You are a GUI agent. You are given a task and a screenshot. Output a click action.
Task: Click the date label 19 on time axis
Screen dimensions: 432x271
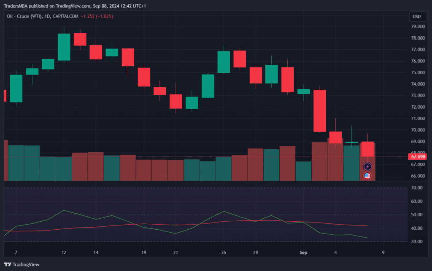(x=144, y=252)
